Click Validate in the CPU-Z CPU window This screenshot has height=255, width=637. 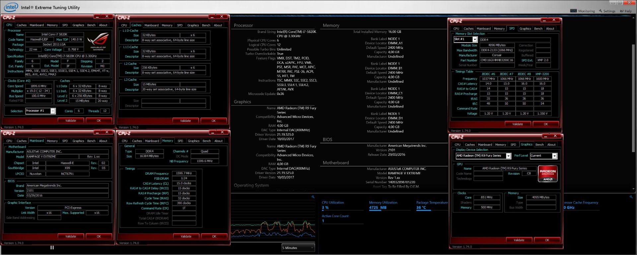[x=71, y=121]
